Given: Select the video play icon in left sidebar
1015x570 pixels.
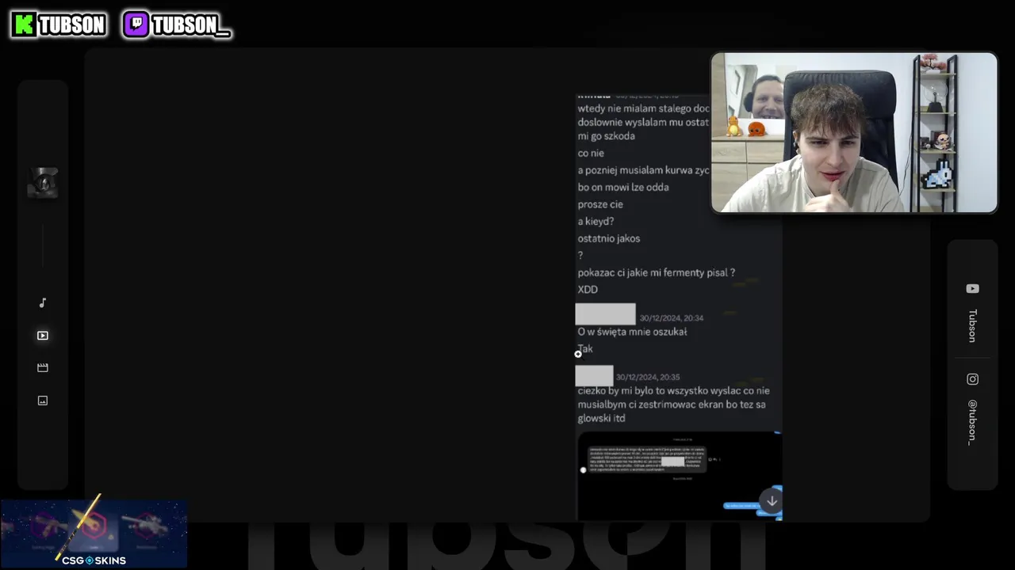Looking at the screenshot, I should 43,336.
